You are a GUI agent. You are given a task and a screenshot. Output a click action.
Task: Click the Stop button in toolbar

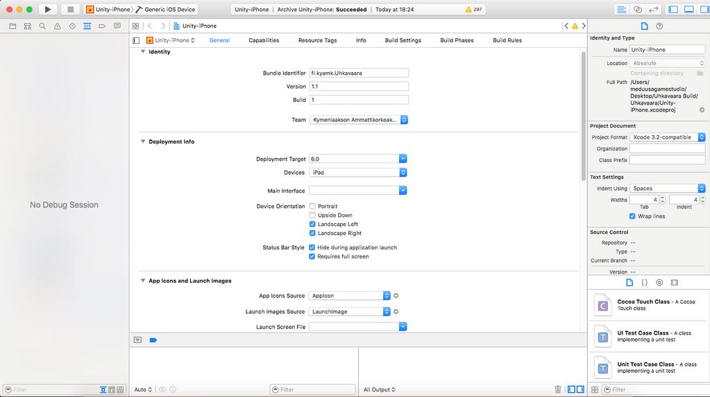[70, 9]
